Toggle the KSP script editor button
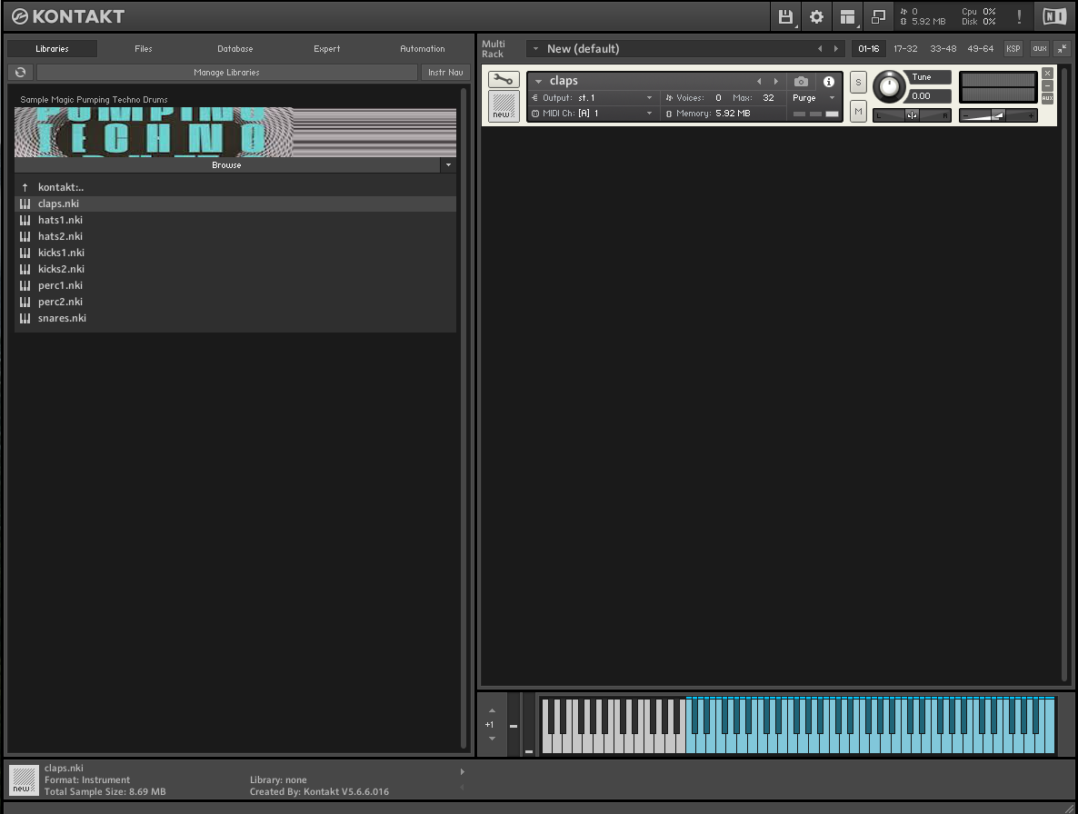The height and width of the screenshot is (814, 1078). pos(1013,49)
